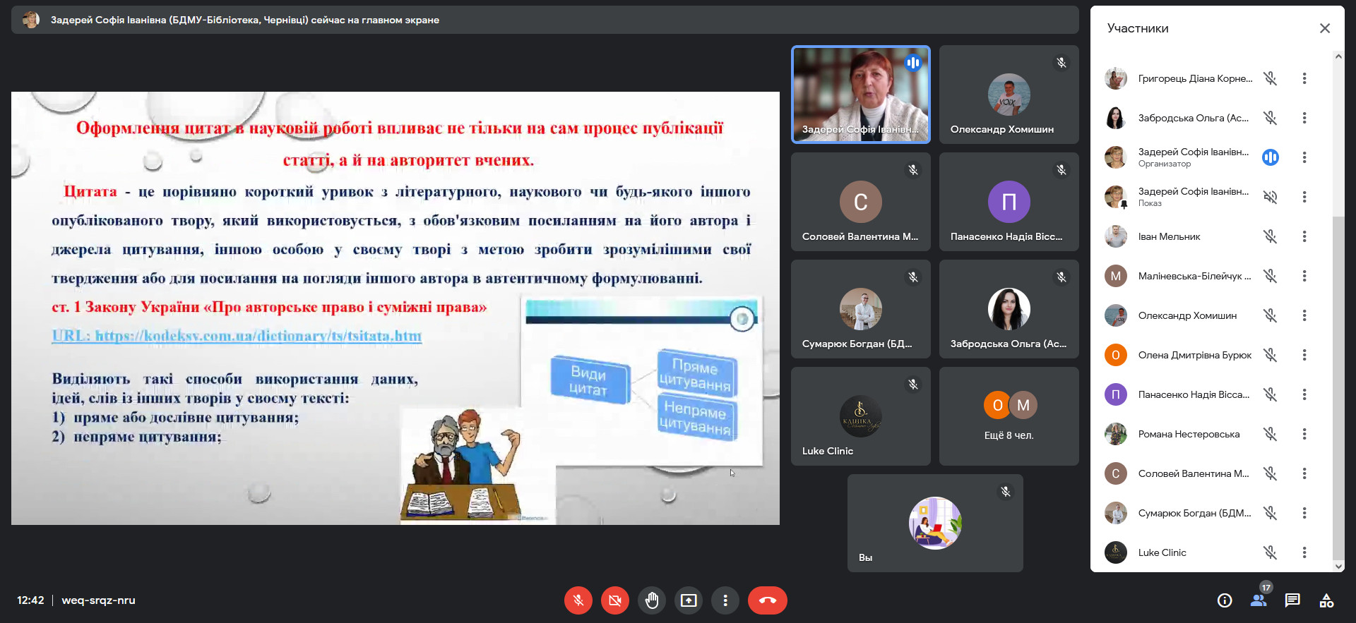Click the kodeksy.com.ua URL link in slide
This screenshot has width=1356, height=623.
pyautogui.click(x=237, y=336)
